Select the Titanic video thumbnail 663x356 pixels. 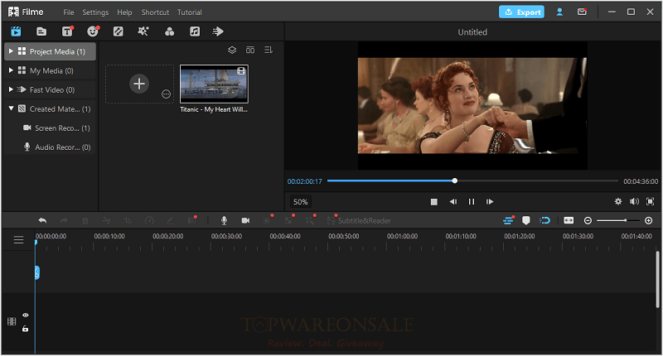coord(214,84)
